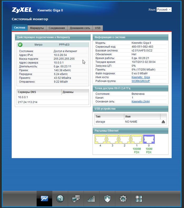Image resolution: width=184 pixels, height=208 pixels.
Task: Click memory value 6% (17/256 Мбайт)
Action: (144, 69)
